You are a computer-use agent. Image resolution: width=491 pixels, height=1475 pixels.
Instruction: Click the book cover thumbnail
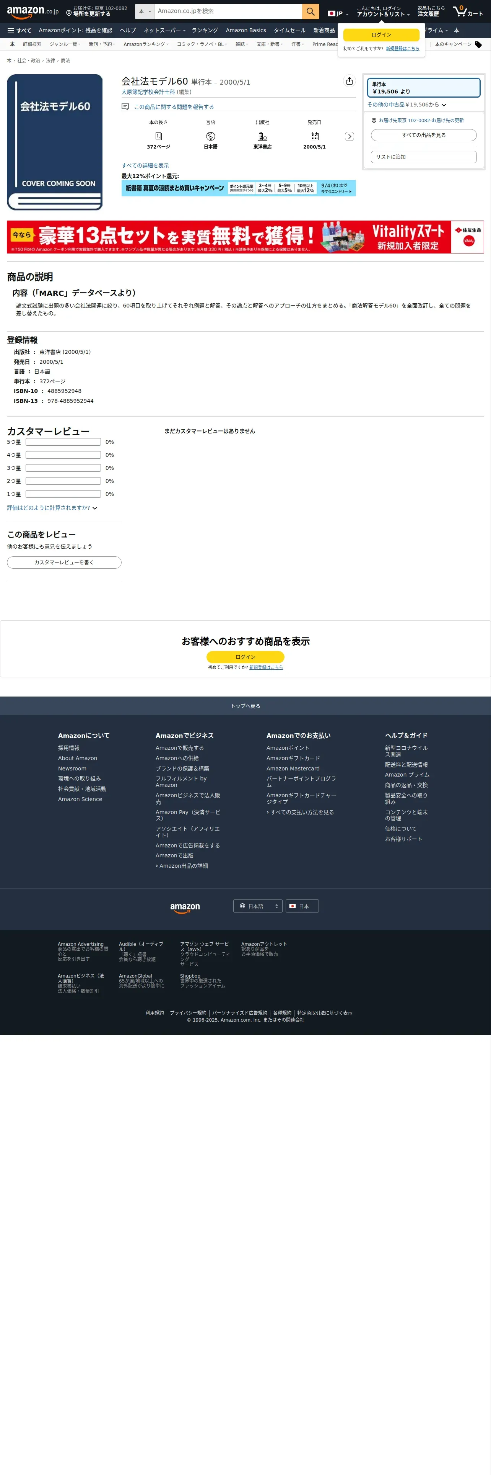click(55, 142)
